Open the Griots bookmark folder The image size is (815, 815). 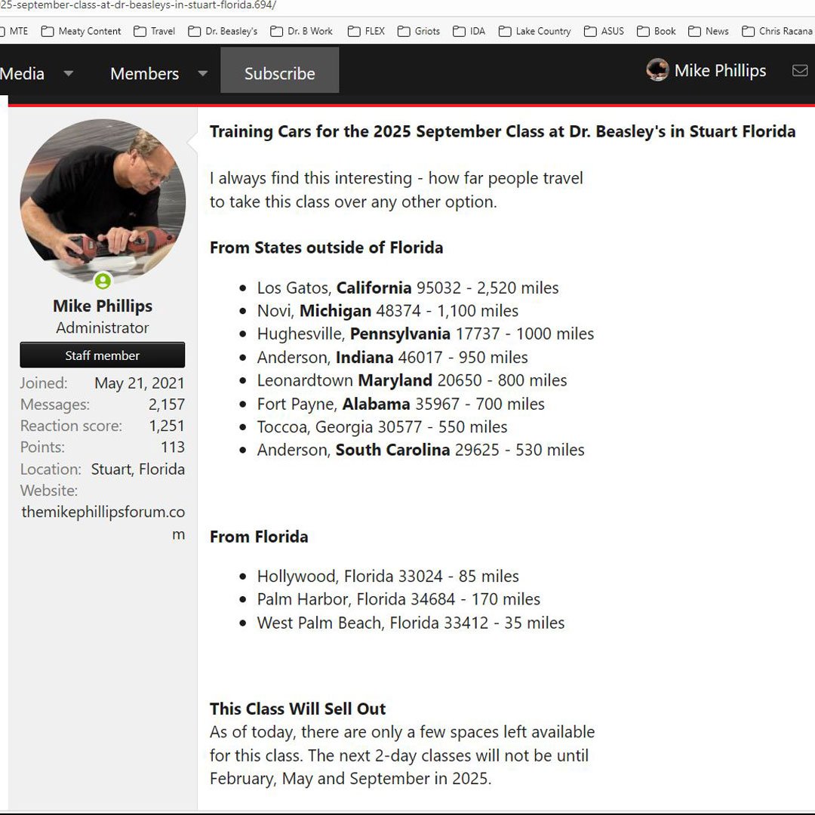click(x=419, y=31)
